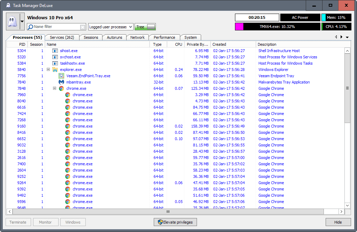The width and height of the screenshot is (357, 232).
Task: Open the System tab
Action: (191, 37)
